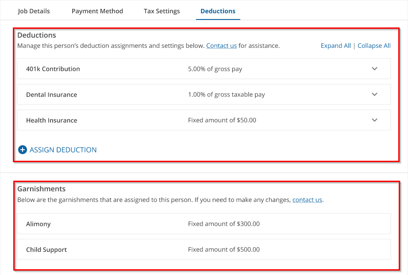Click the 401k Contribution row label
Screen dimensions: 408x275
[53, 69]
